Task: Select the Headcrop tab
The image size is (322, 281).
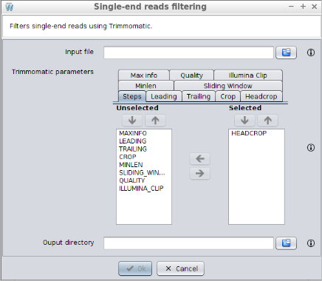Action: tap(261, 96)
